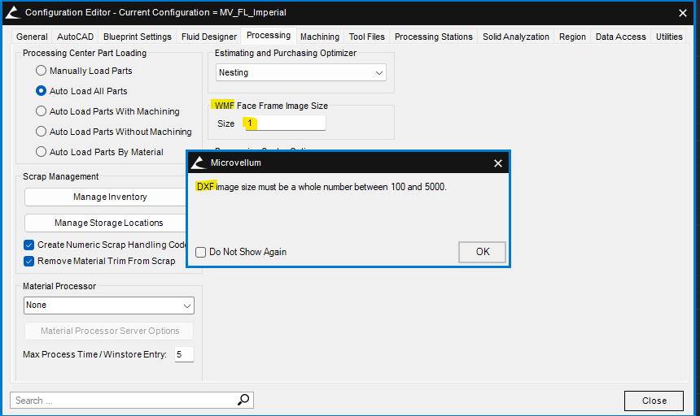The width and height of the screenshot is (700, 416).
Task: Enable the Do Not Show Again checkbox
Action: [x=201, y=252]
